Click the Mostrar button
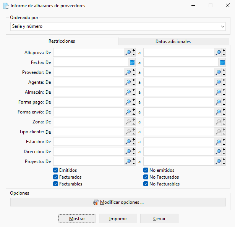Viewport: 235px width, 227px height. point(77,219)
